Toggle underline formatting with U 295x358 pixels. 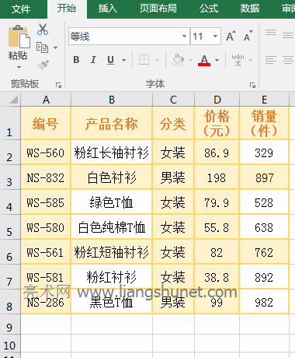(111, 60)
